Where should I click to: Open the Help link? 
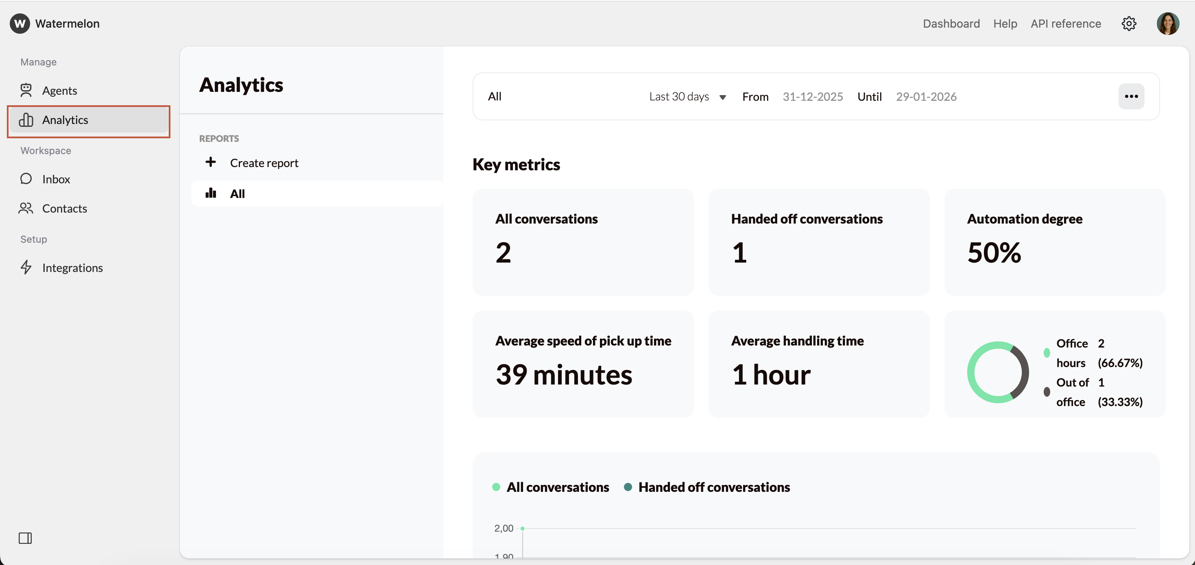pos(1005,23)
